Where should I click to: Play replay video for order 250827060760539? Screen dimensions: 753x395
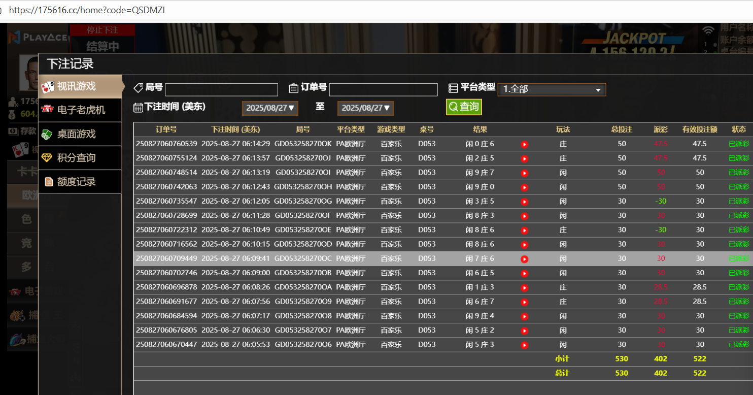(x=525, y=144)
